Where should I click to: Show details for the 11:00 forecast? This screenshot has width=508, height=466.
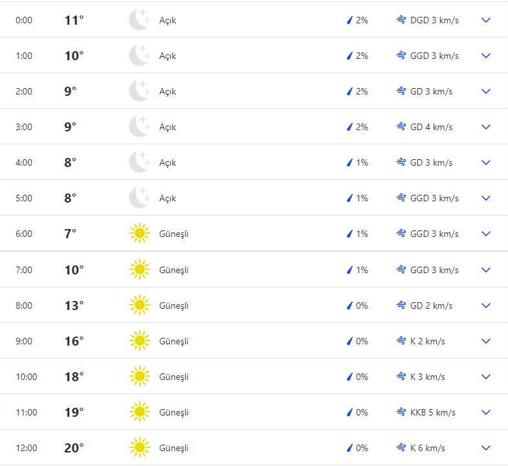click(487, 412)
